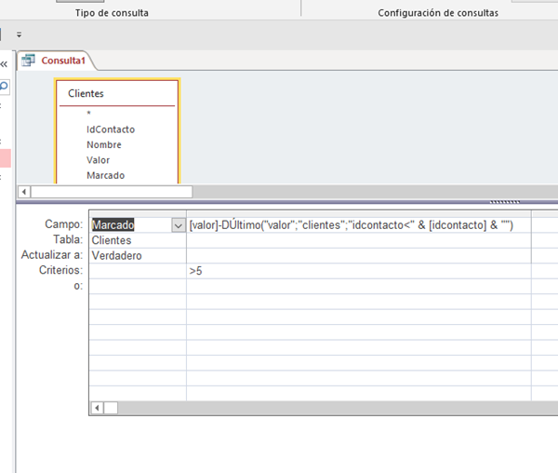Select the Marcado field in Clientes table

(105, 175)
